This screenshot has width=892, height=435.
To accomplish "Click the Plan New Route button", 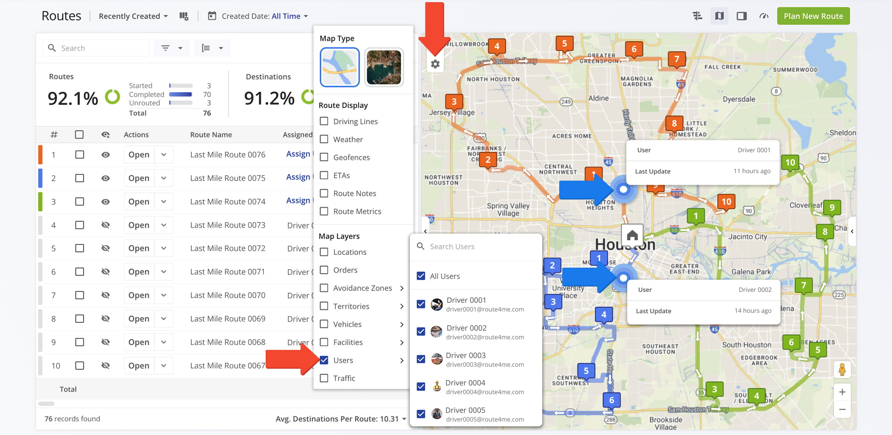I will click(813, 16).
